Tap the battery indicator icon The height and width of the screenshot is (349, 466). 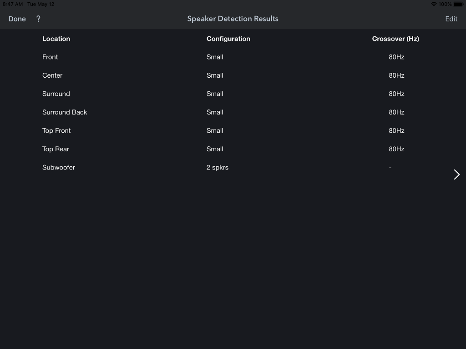[x=458, y=4]
